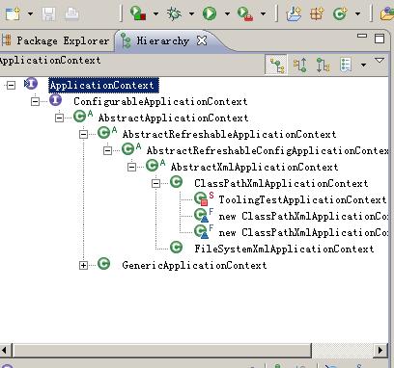Click the AbstractRefreshableConfigApplicationContext class icon
394x368 pixels.
point(128,149)
